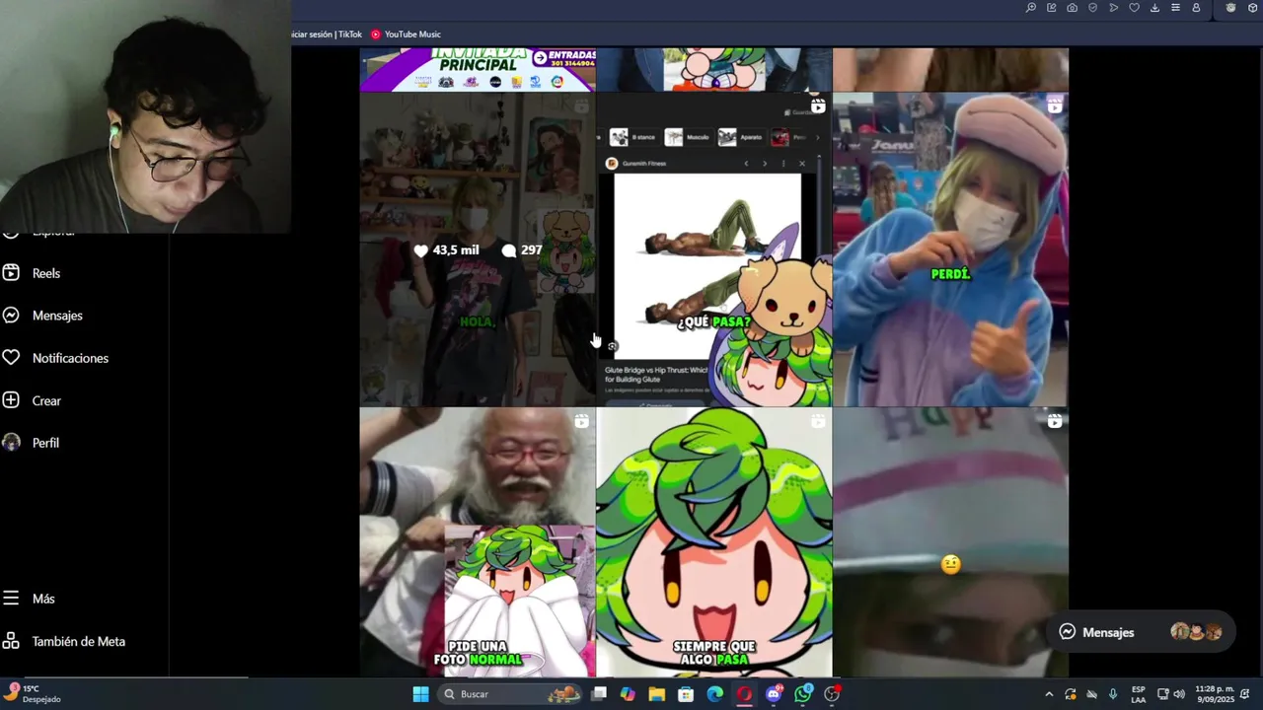Image resolution: width=1263 pixels, height=710 pixels.
Task: Open the easy setup sliders icon
Action: point(1175,8)
